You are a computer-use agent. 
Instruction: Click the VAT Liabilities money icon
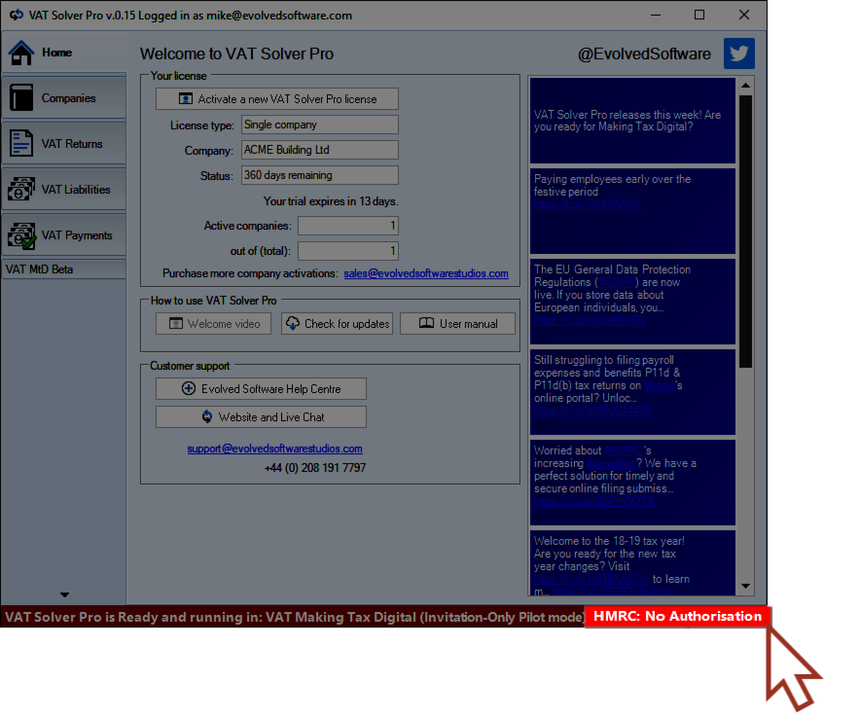pyautogui.click(x=21, y=189)
